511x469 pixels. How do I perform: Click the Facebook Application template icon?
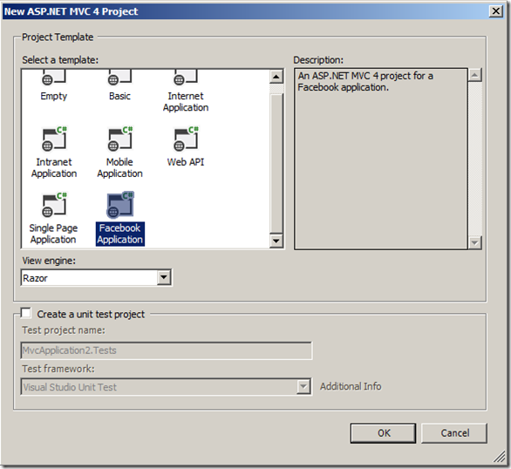pos(120,205)
